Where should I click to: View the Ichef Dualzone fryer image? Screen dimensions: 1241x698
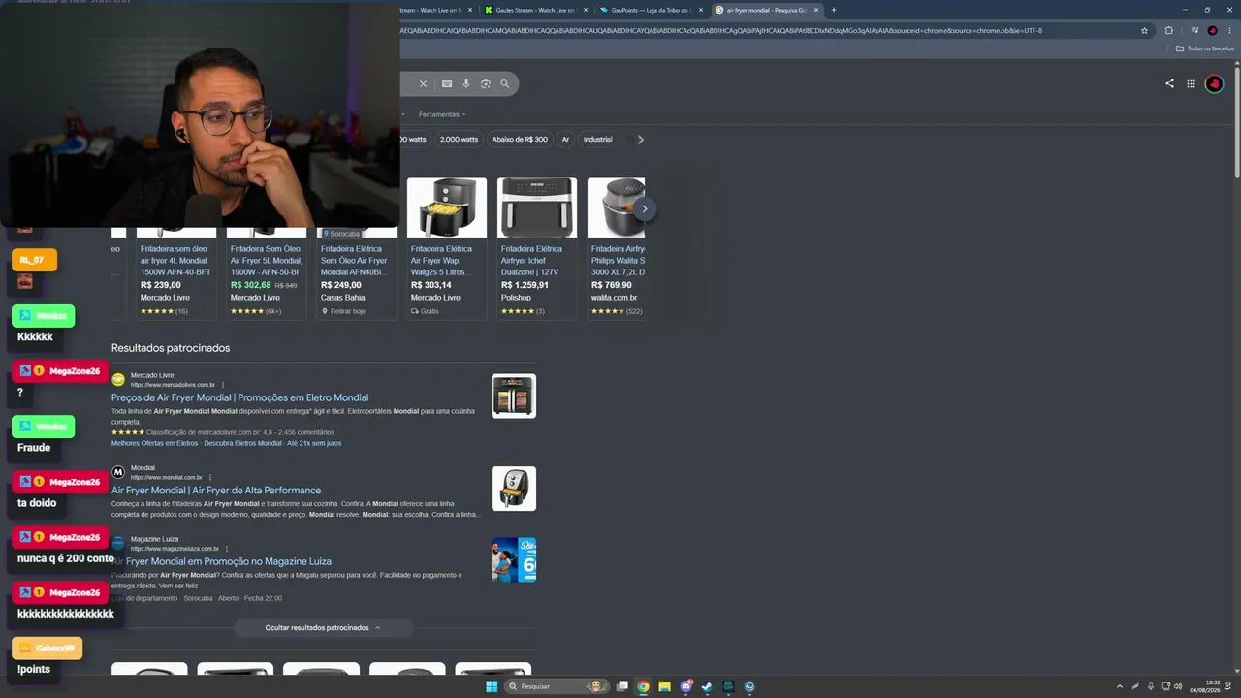coord(537,207)
